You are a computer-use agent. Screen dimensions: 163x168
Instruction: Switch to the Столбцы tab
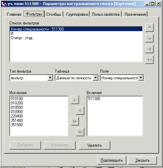click(x=54, y=14)
